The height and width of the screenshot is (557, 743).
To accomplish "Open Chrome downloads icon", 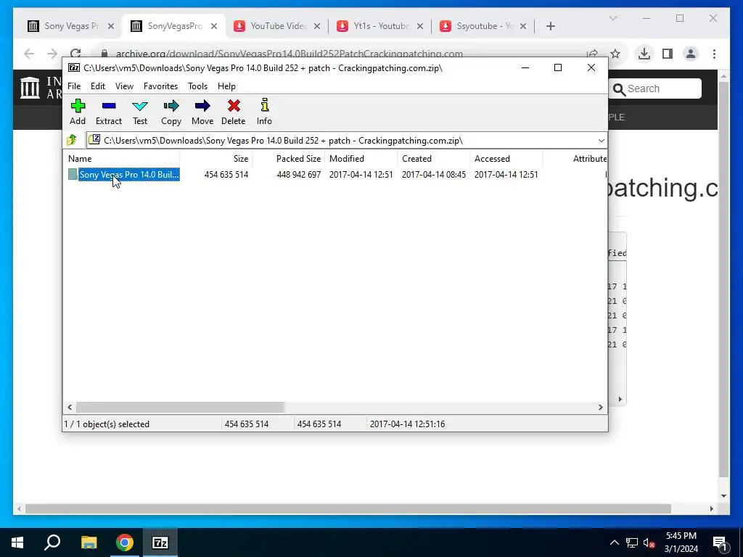I will click(644, 54).
